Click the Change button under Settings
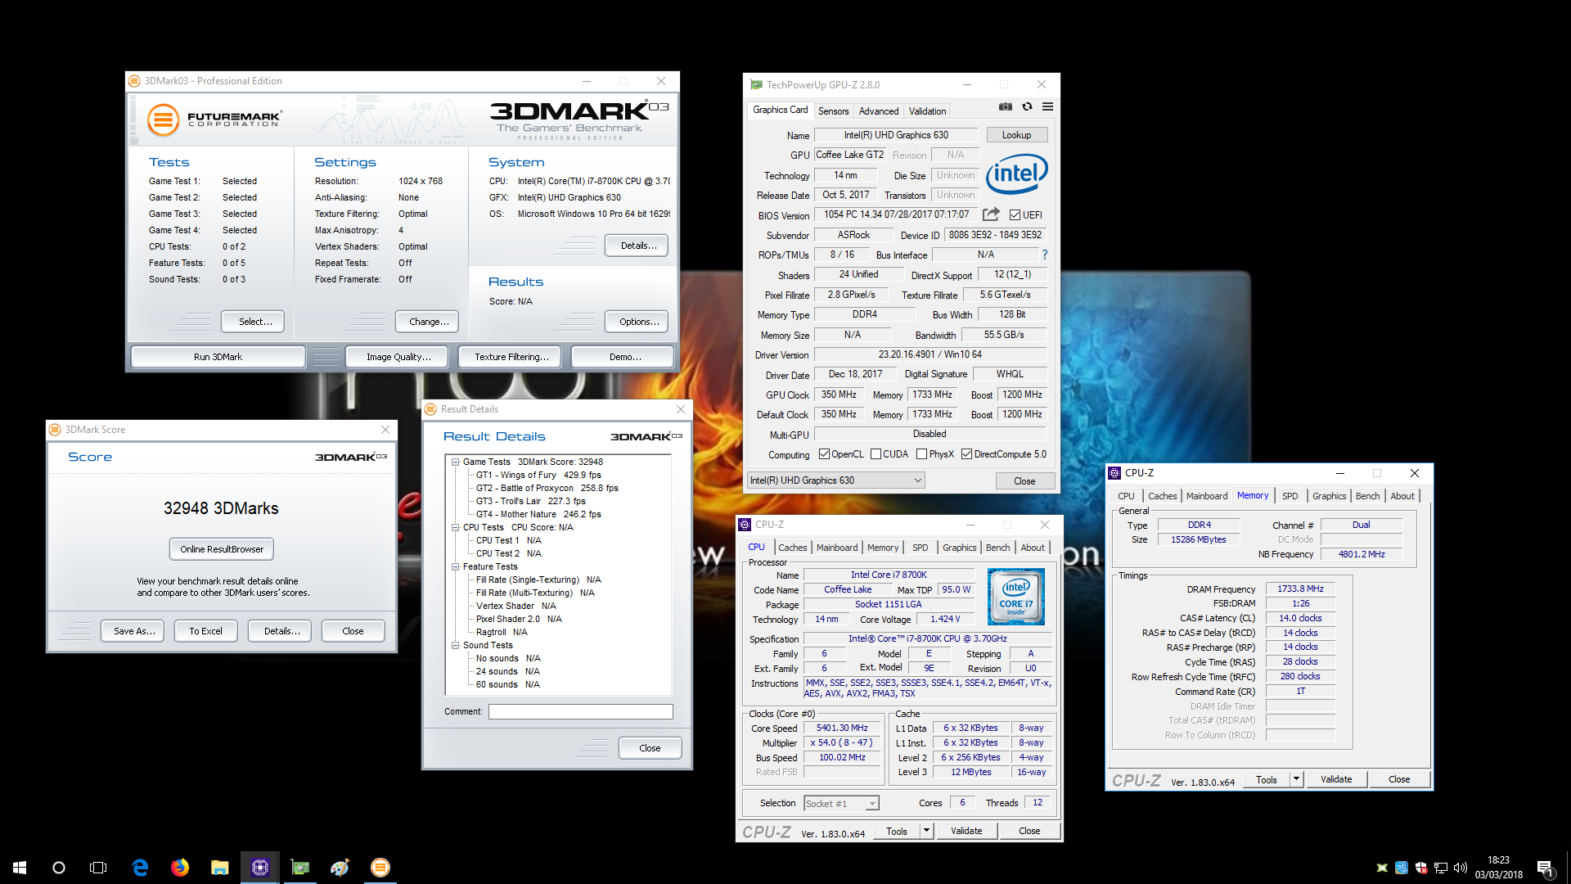The width and height of the screenshot is (1571, 884). 427,322
